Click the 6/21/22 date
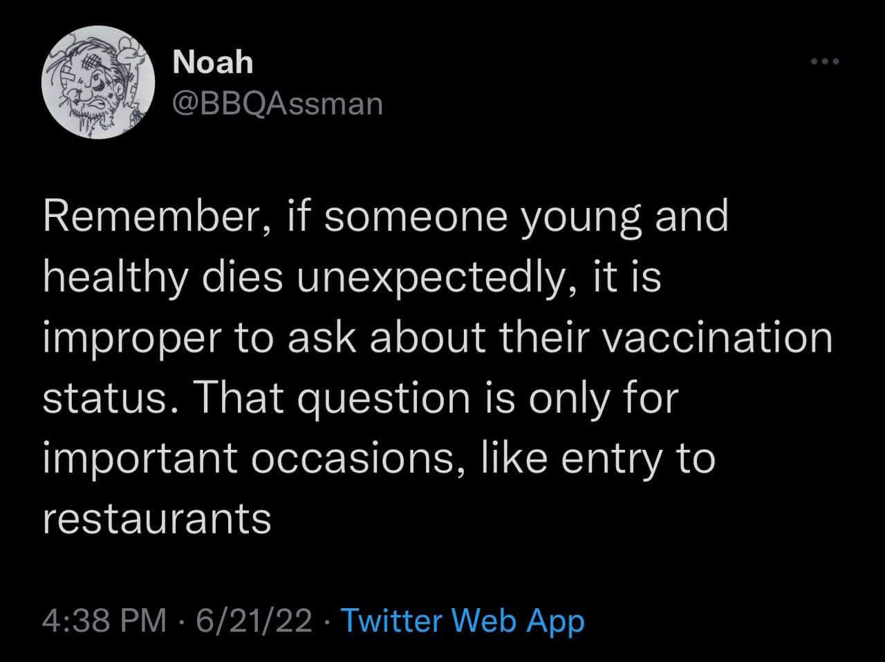Image resolution: width=885 pixels, height=662 pixels. pyautogui.click(x=254, y=620)
